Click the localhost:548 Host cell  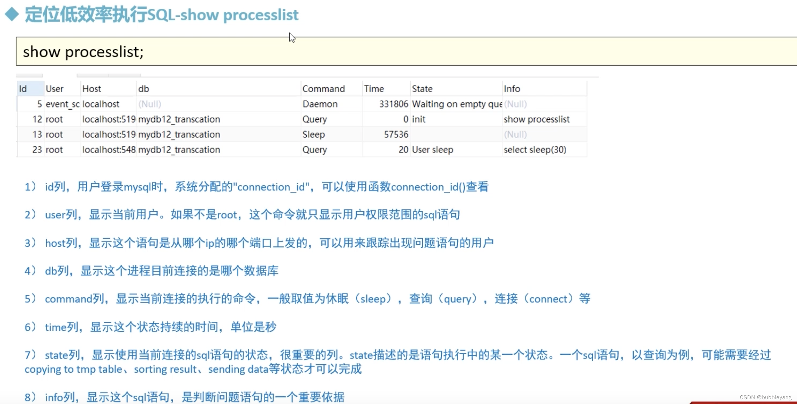click(109, 150)
